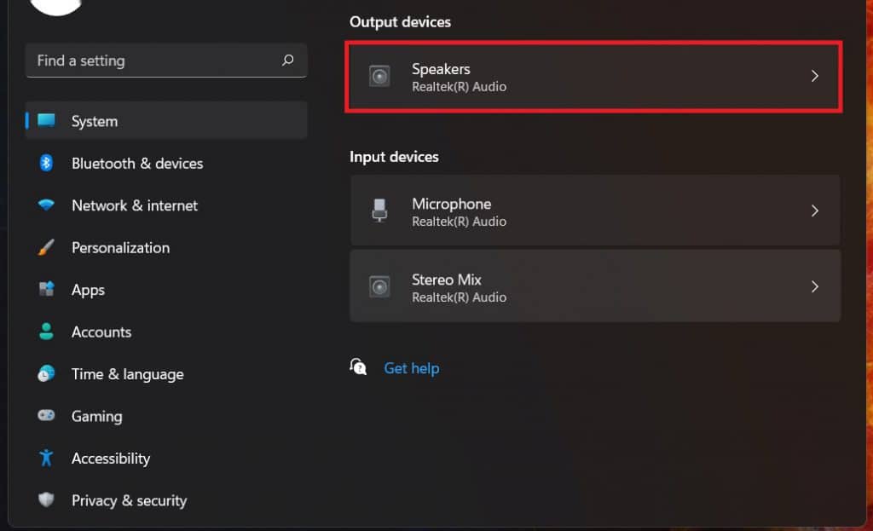Image resolution: width=873 pixels, height=531 pixels.
Task: Select Personalization in the sidebar
Action: [x=166, y=248]
